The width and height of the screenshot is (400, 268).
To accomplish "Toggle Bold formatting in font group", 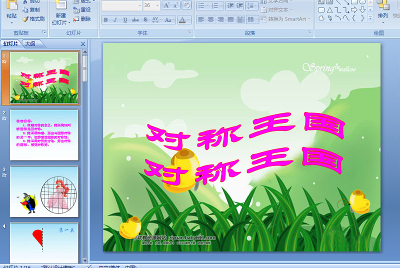I will [x=105, y=20].
